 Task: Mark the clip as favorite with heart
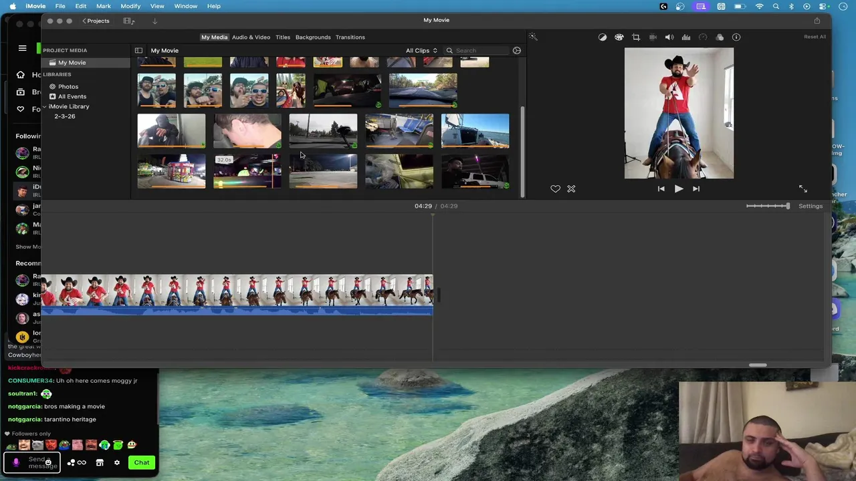pos(555,189)
